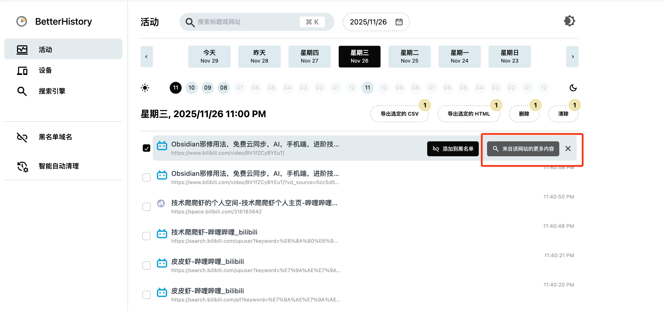Click 导出选定的 CSV button
Viewport: 664px width, 311px height.
coord(399,114)
